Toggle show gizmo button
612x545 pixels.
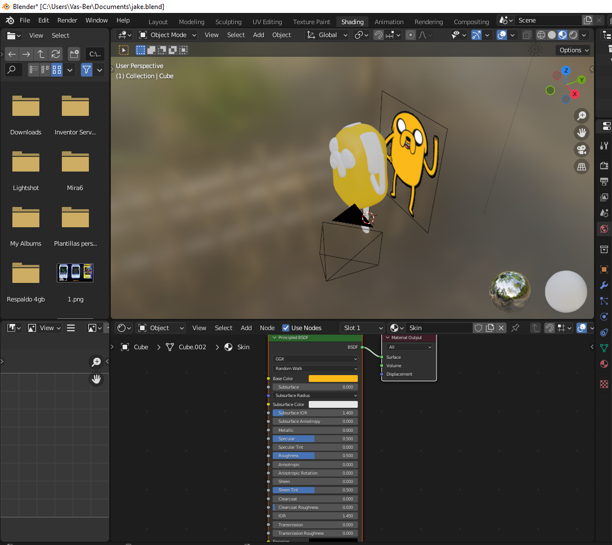pyautogui.click(x=476, y=35)
